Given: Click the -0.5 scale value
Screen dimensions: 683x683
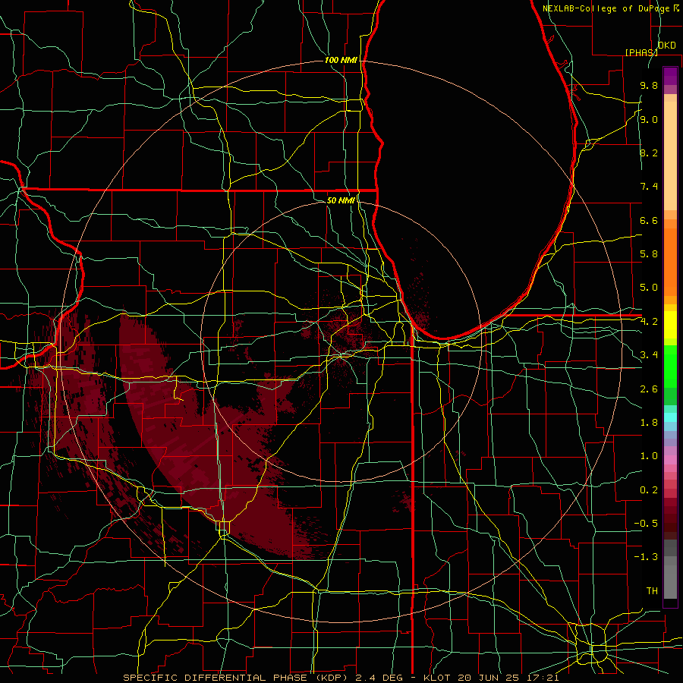Looking at the screenshot, I should point(646,524).
